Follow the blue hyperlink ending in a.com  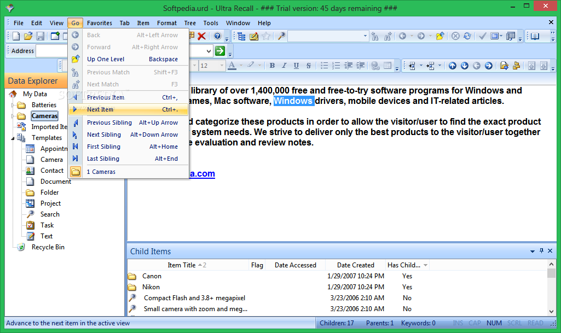(x=202, y=174)
